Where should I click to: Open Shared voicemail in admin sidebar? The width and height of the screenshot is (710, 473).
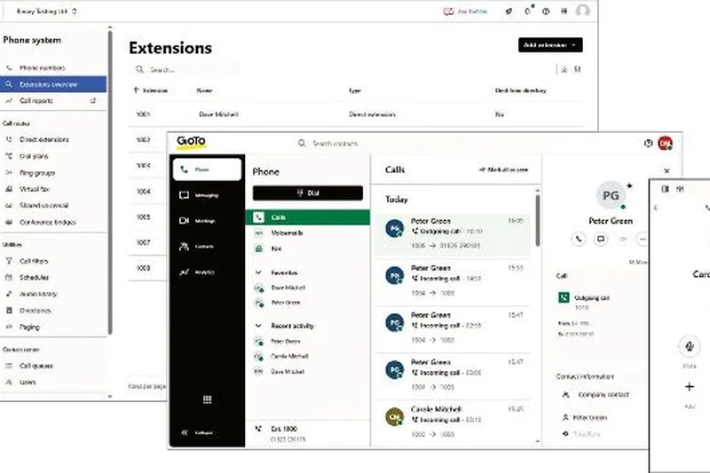point(43,206)
